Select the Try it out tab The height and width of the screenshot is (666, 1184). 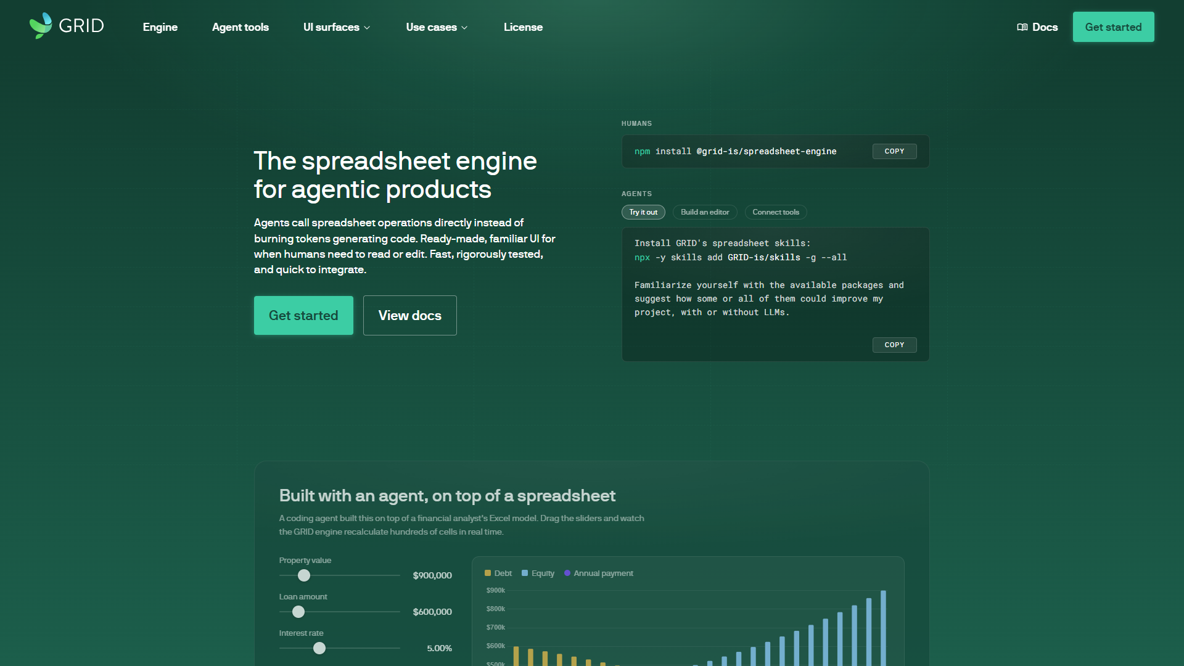pyautogui.click(x=643, y=212)
